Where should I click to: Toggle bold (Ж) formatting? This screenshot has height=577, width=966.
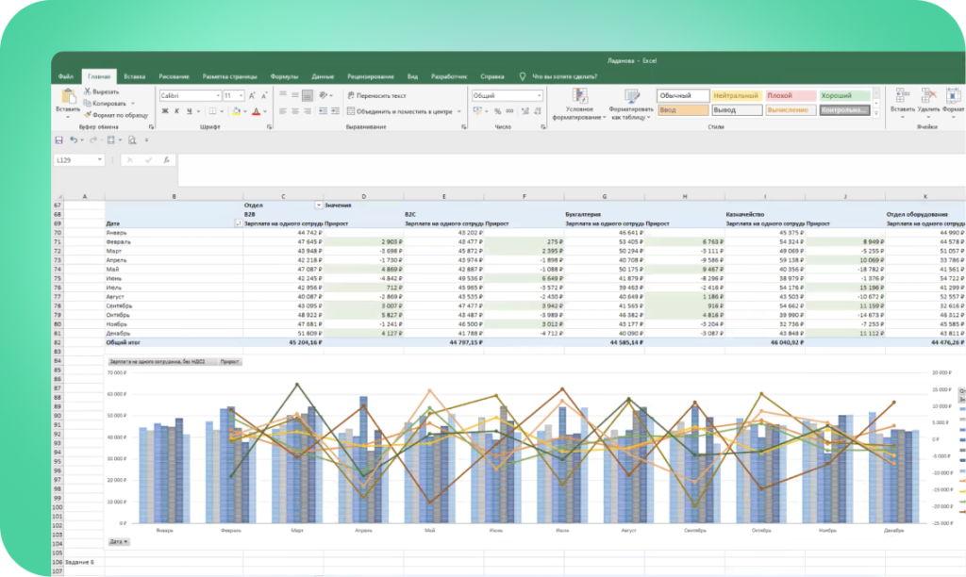pyautogui.click(x=164, y=111)
